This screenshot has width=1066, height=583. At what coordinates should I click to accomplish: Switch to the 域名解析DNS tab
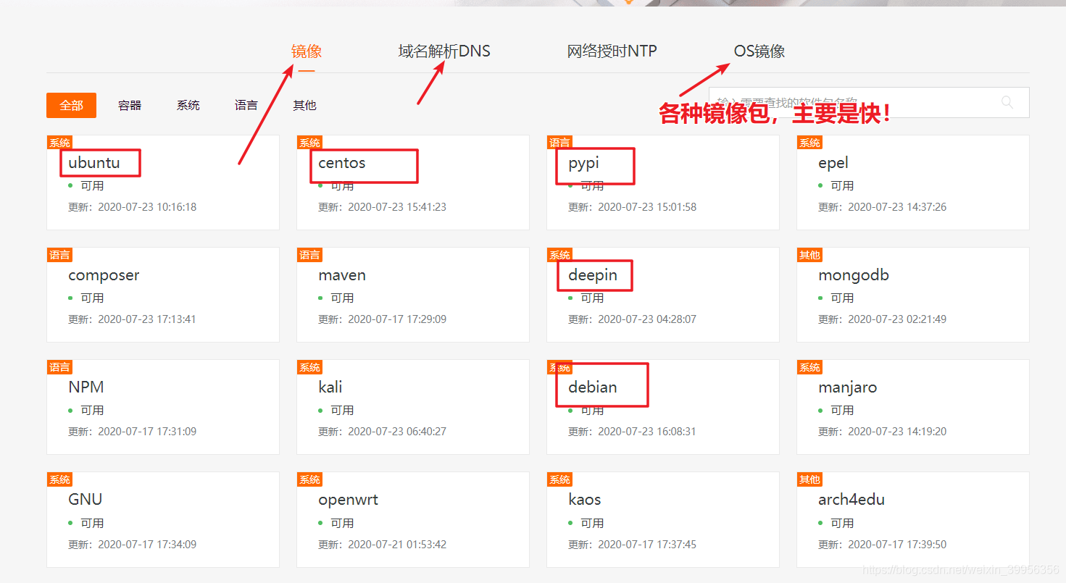point(444,51)
